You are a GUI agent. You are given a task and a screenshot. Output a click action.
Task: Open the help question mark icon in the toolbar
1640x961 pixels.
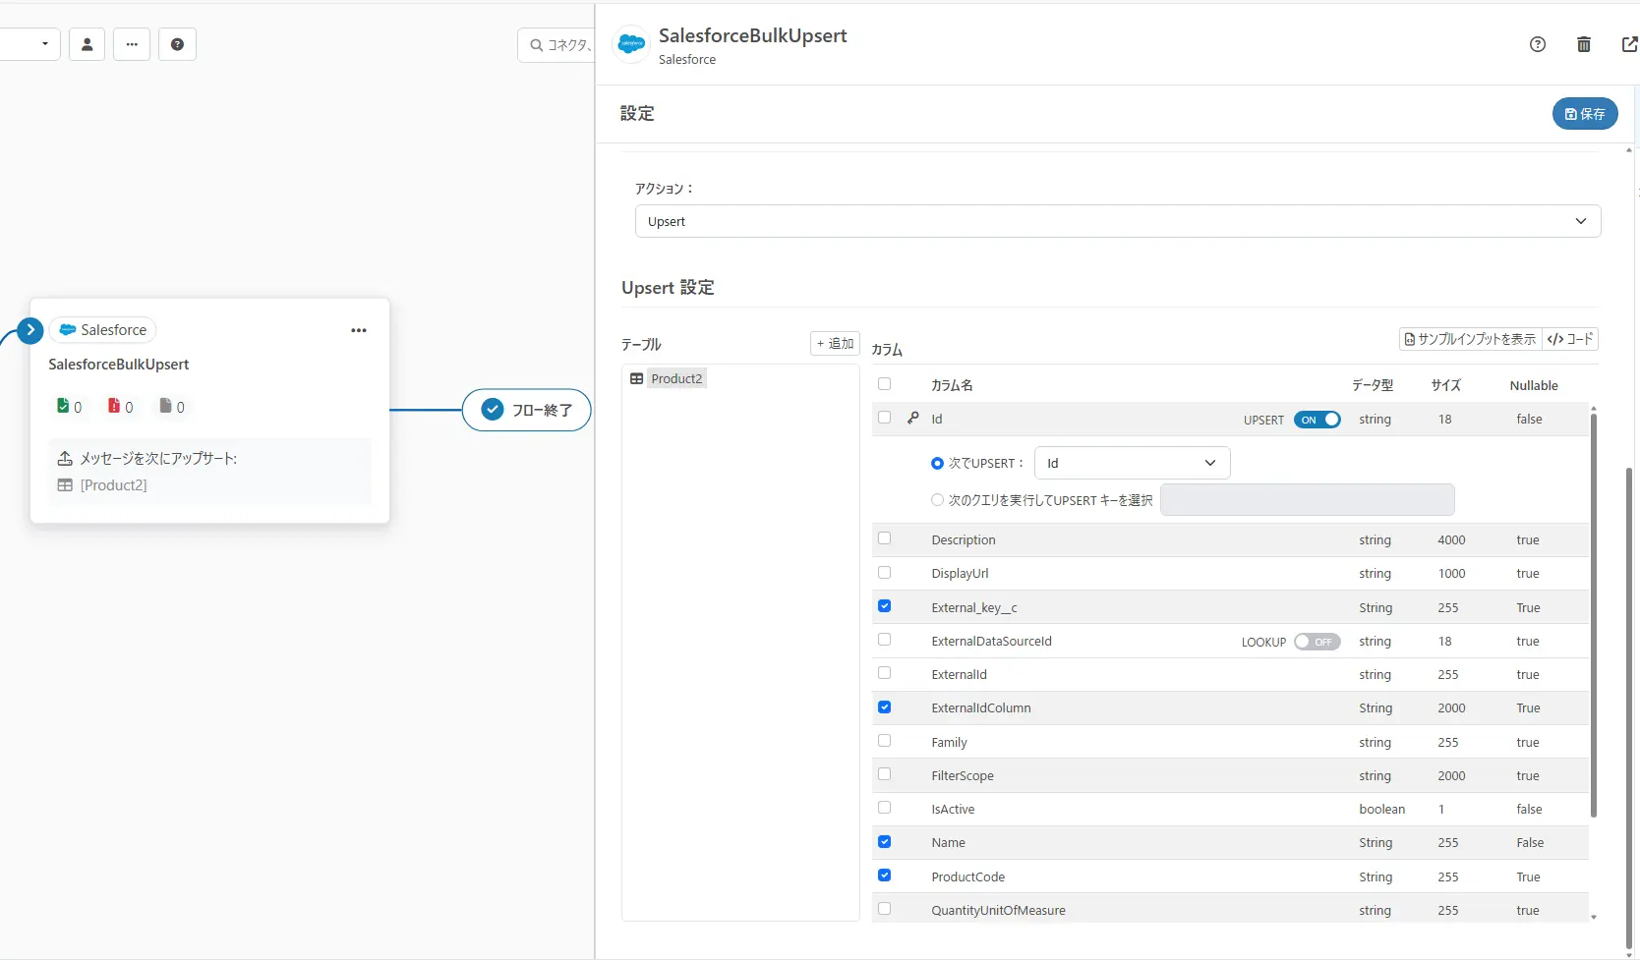click(x=177, y=44)
